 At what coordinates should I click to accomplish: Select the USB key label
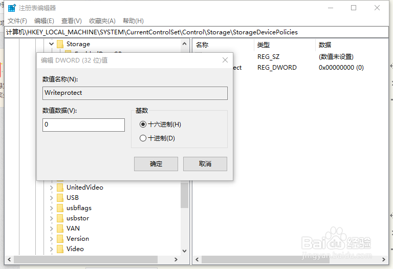point(73,198)
